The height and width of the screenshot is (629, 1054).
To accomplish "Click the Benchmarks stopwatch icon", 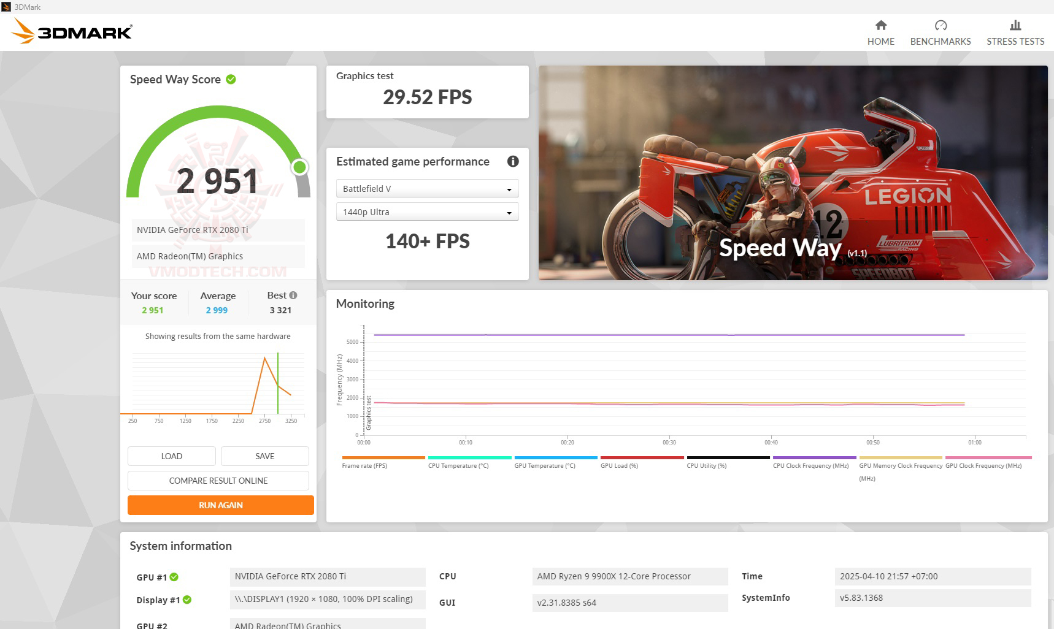I will point(941,25).
